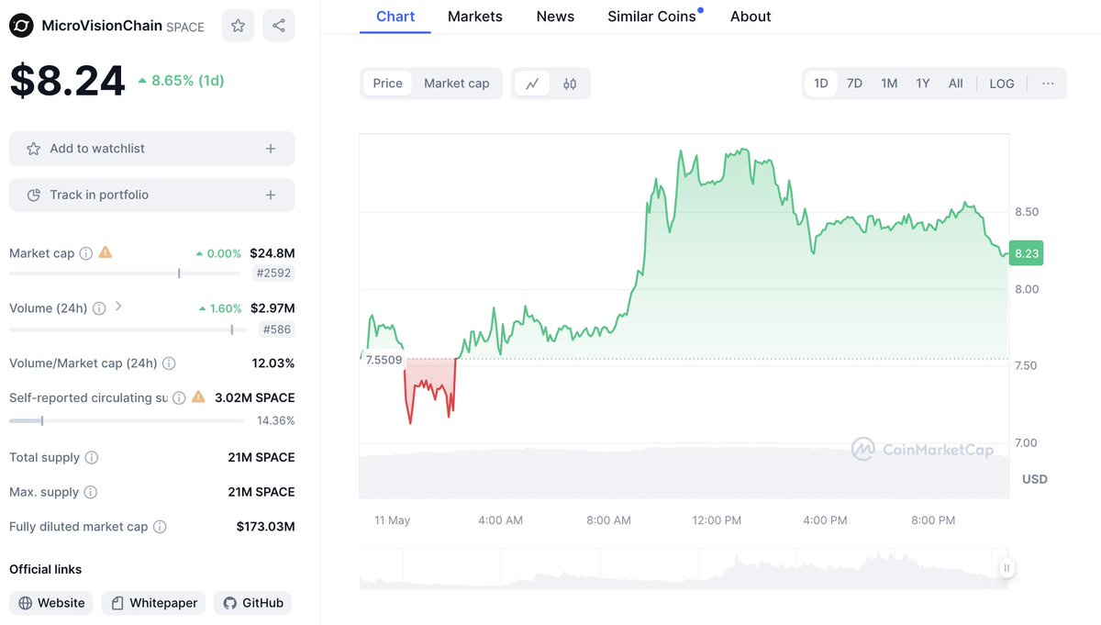1101x625 pixels.
Task: Switch to the Markets tab
Action: 474,16
